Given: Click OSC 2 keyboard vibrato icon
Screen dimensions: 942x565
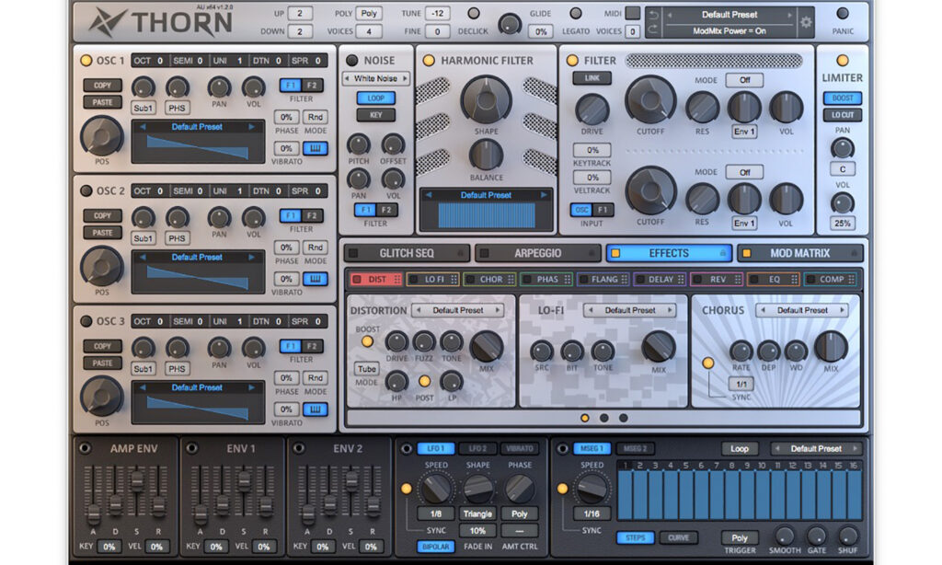Looking at the screenshot, I should (315, 279).
